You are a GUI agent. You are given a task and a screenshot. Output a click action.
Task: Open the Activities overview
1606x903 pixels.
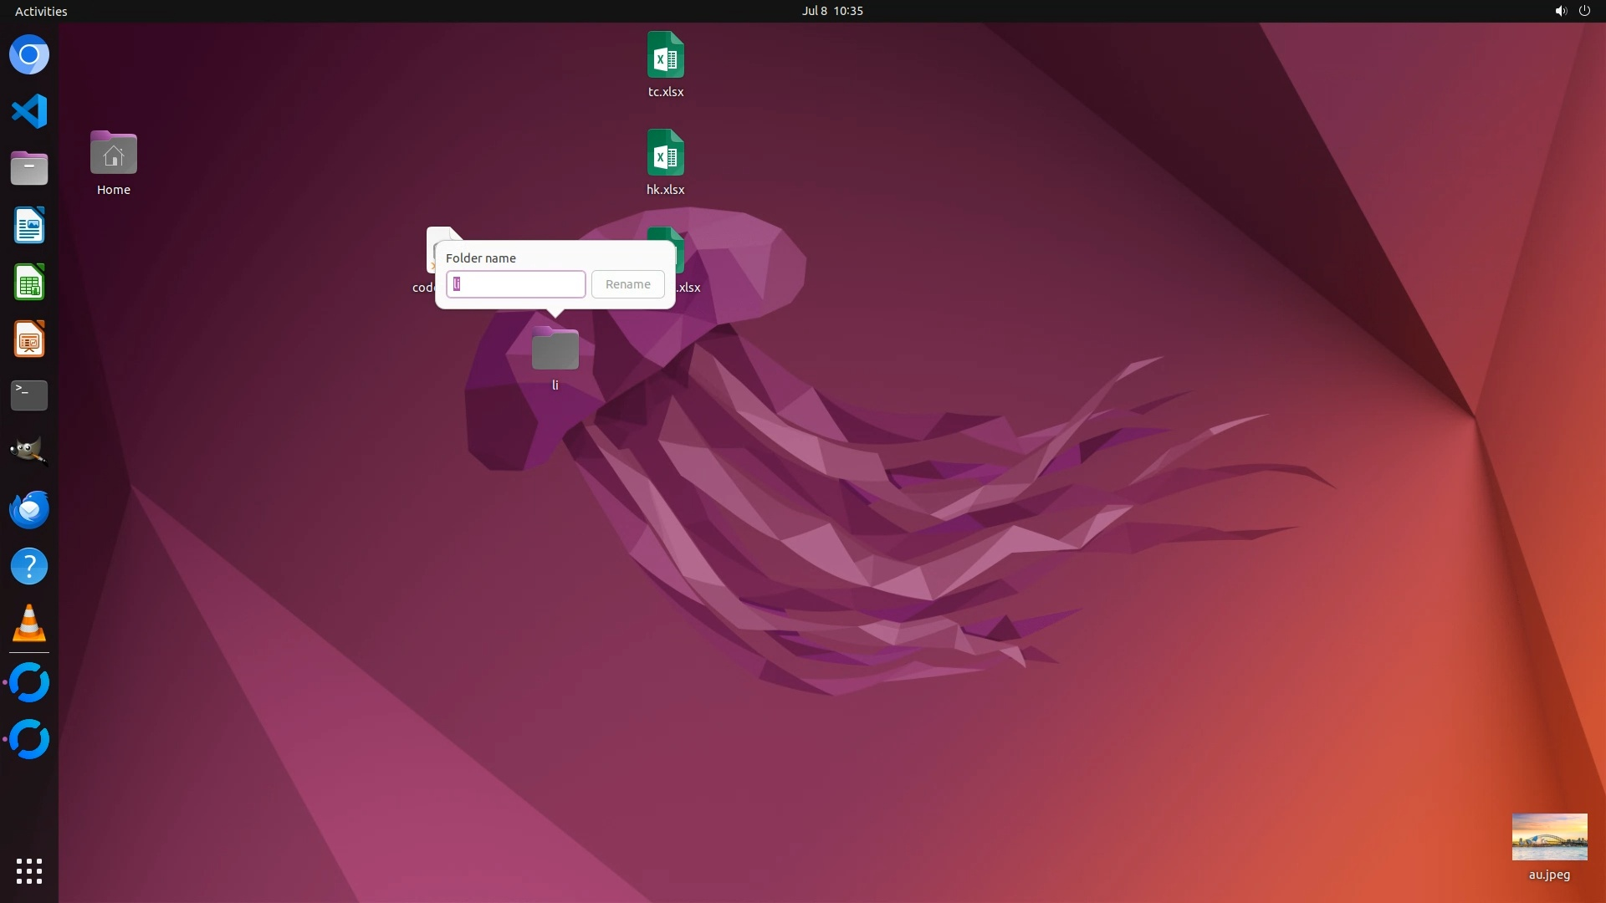(41, 11)
